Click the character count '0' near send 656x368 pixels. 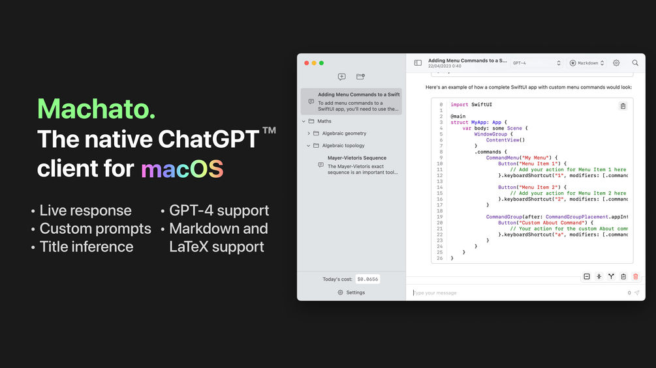pyautogui.click(x=629, y=293)
